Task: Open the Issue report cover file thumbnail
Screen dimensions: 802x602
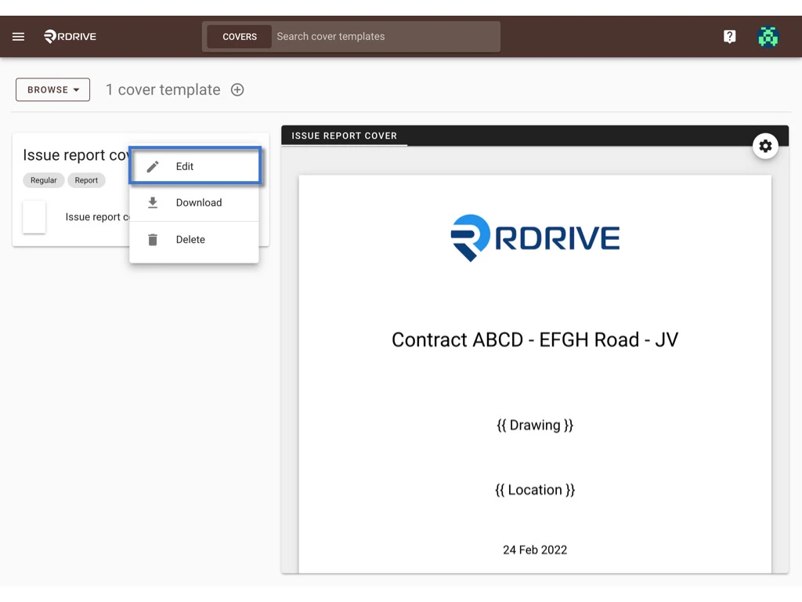Action: (x=34, y=217)
